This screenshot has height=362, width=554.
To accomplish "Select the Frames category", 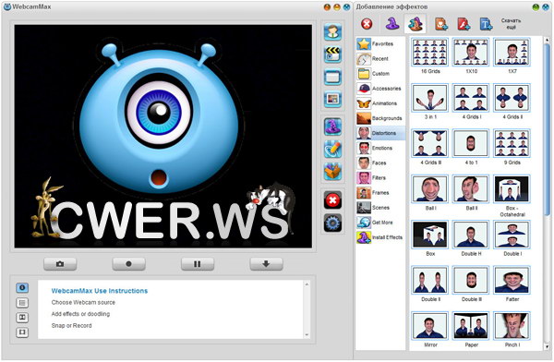I will tap(380, 193).
